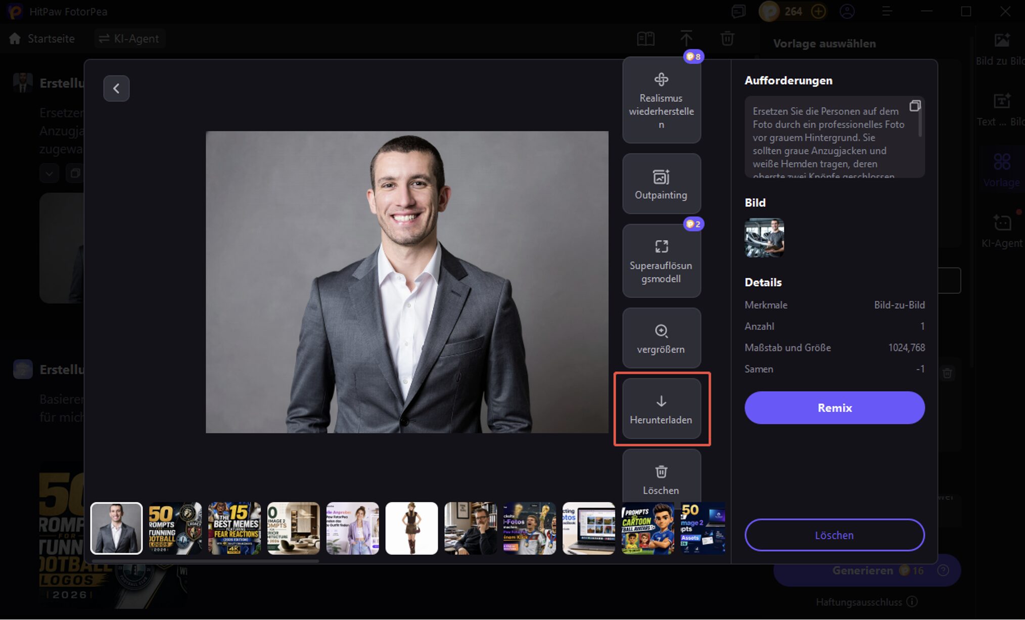Click the Remix button
Image resolution: width=1025 pixels, height=620 pixels.
(x=834, y=408)
